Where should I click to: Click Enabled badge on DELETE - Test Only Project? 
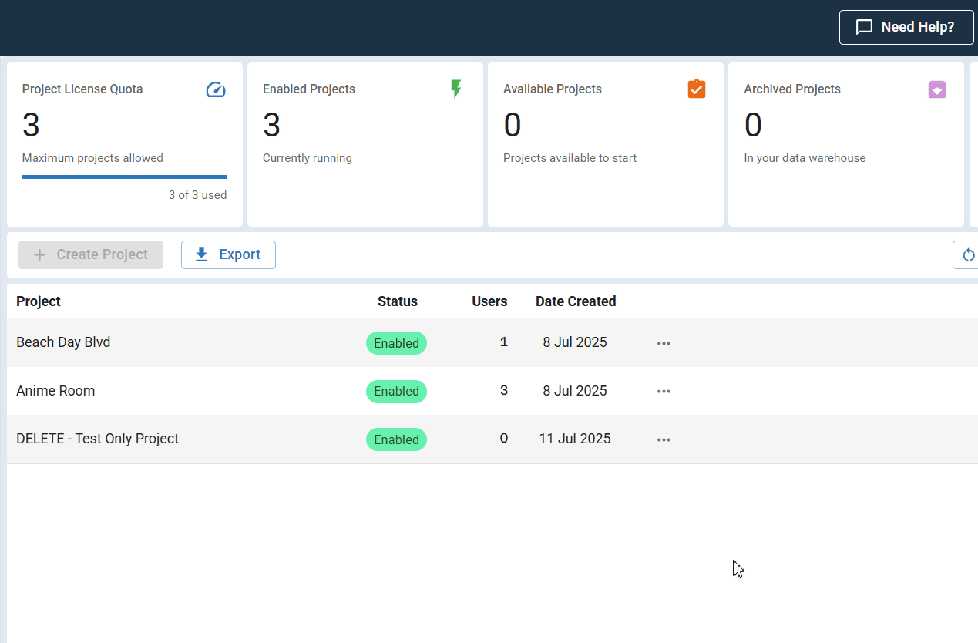pos(396,439)
